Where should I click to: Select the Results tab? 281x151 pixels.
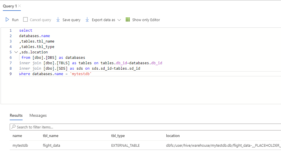pos(16,115)
